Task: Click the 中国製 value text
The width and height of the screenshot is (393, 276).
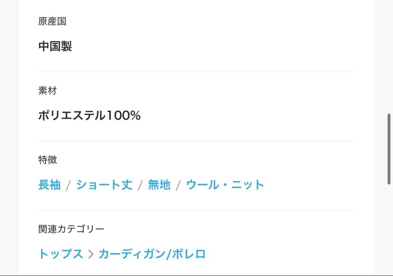Action: click(55, 46)
